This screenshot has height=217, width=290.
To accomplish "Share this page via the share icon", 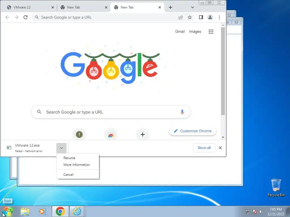I will [181, 17].
